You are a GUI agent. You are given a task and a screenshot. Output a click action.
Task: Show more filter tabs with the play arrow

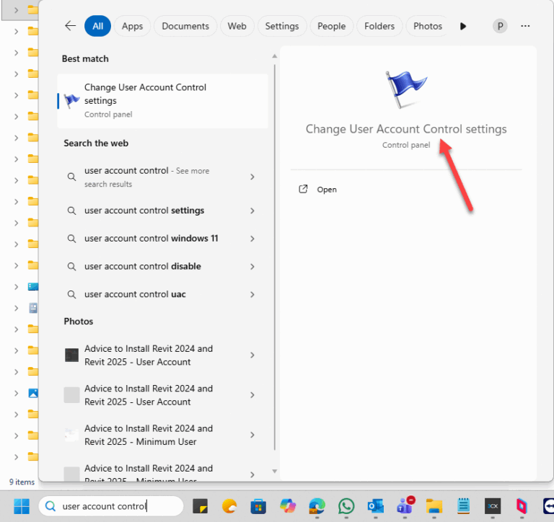[463, 26]
